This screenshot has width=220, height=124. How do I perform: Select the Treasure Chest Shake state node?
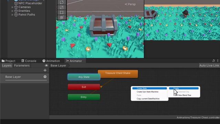(118, 74)
